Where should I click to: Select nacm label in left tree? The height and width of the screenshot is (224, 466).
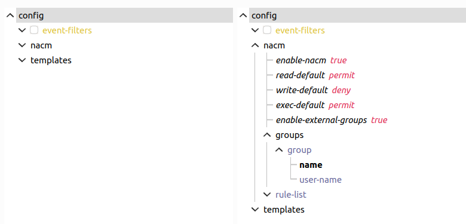pyautogui.click(x=41, y=45)
